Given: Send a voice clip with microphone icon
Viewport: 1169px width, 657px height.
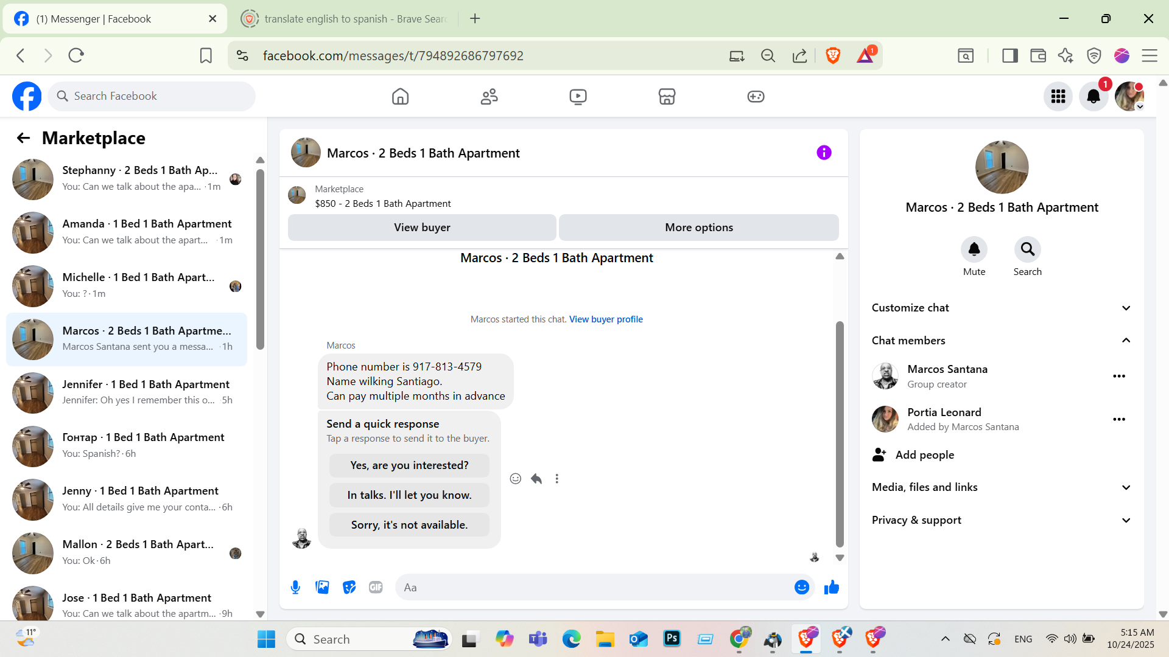Looking at the screenshot, I should pyautogui.click(x=295, y=587).
